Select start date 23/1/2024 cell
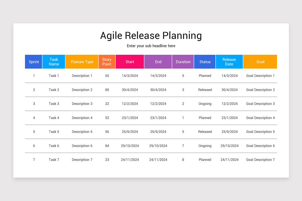302x201 pixels. [130, 118]
